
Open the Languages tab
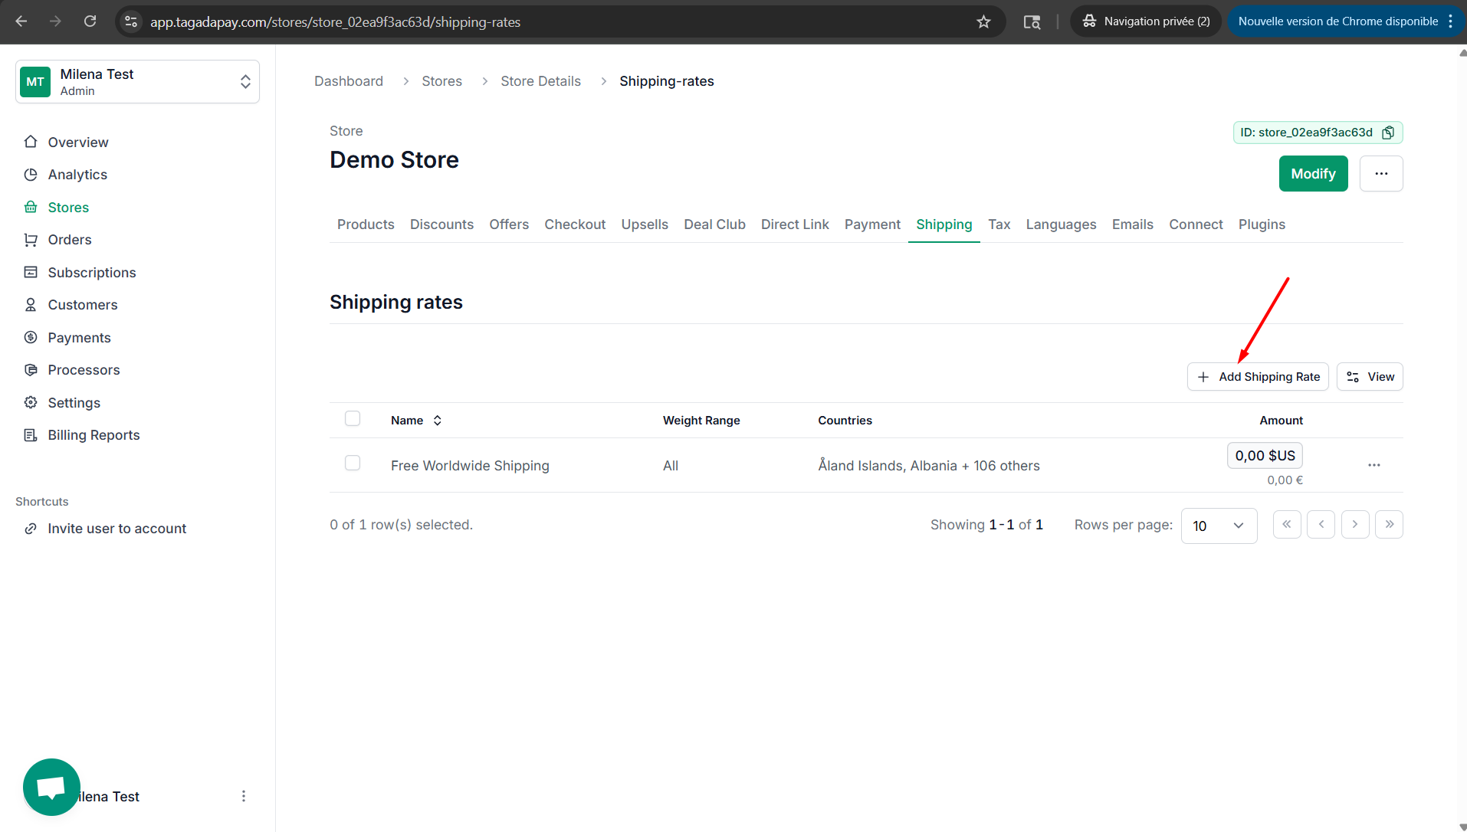[x=1061, y=224]
